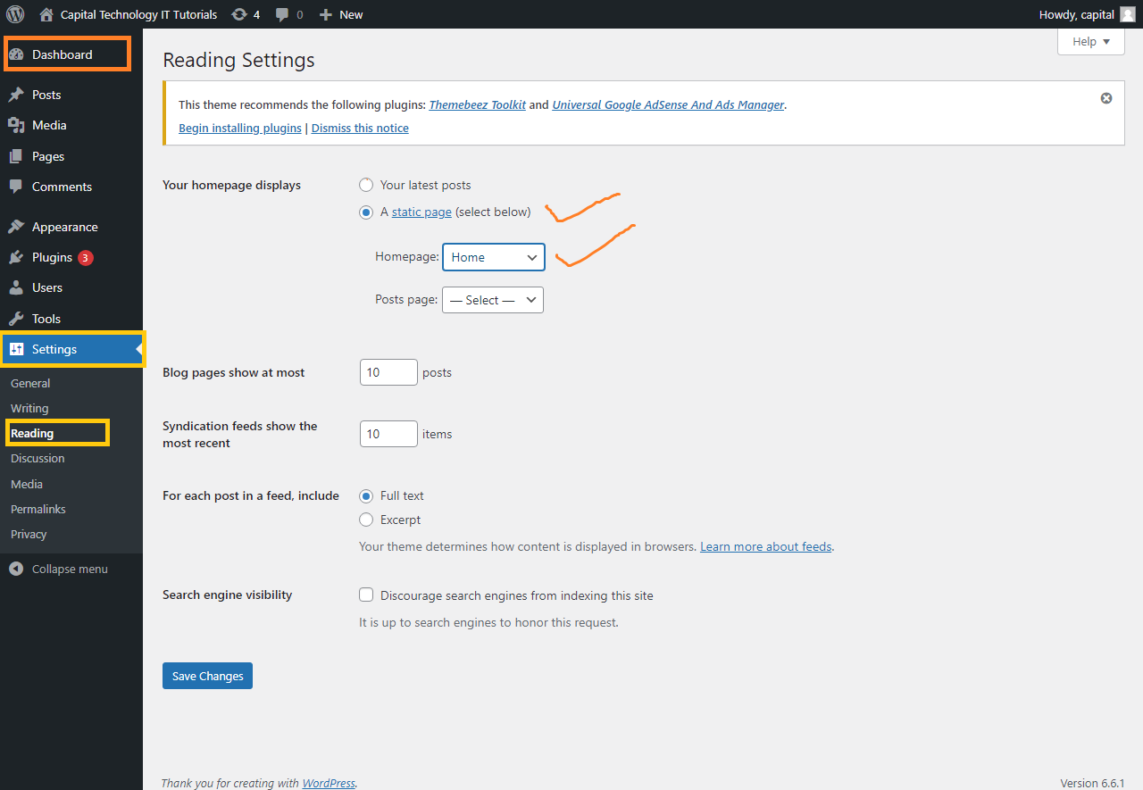Viewport: 1143px width, 790px height.
Task: Expand the Help dropdown tab
Action: click(x=1090, y=42)
